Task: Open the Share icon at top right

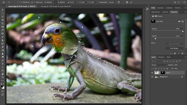Action: [185, 2]
